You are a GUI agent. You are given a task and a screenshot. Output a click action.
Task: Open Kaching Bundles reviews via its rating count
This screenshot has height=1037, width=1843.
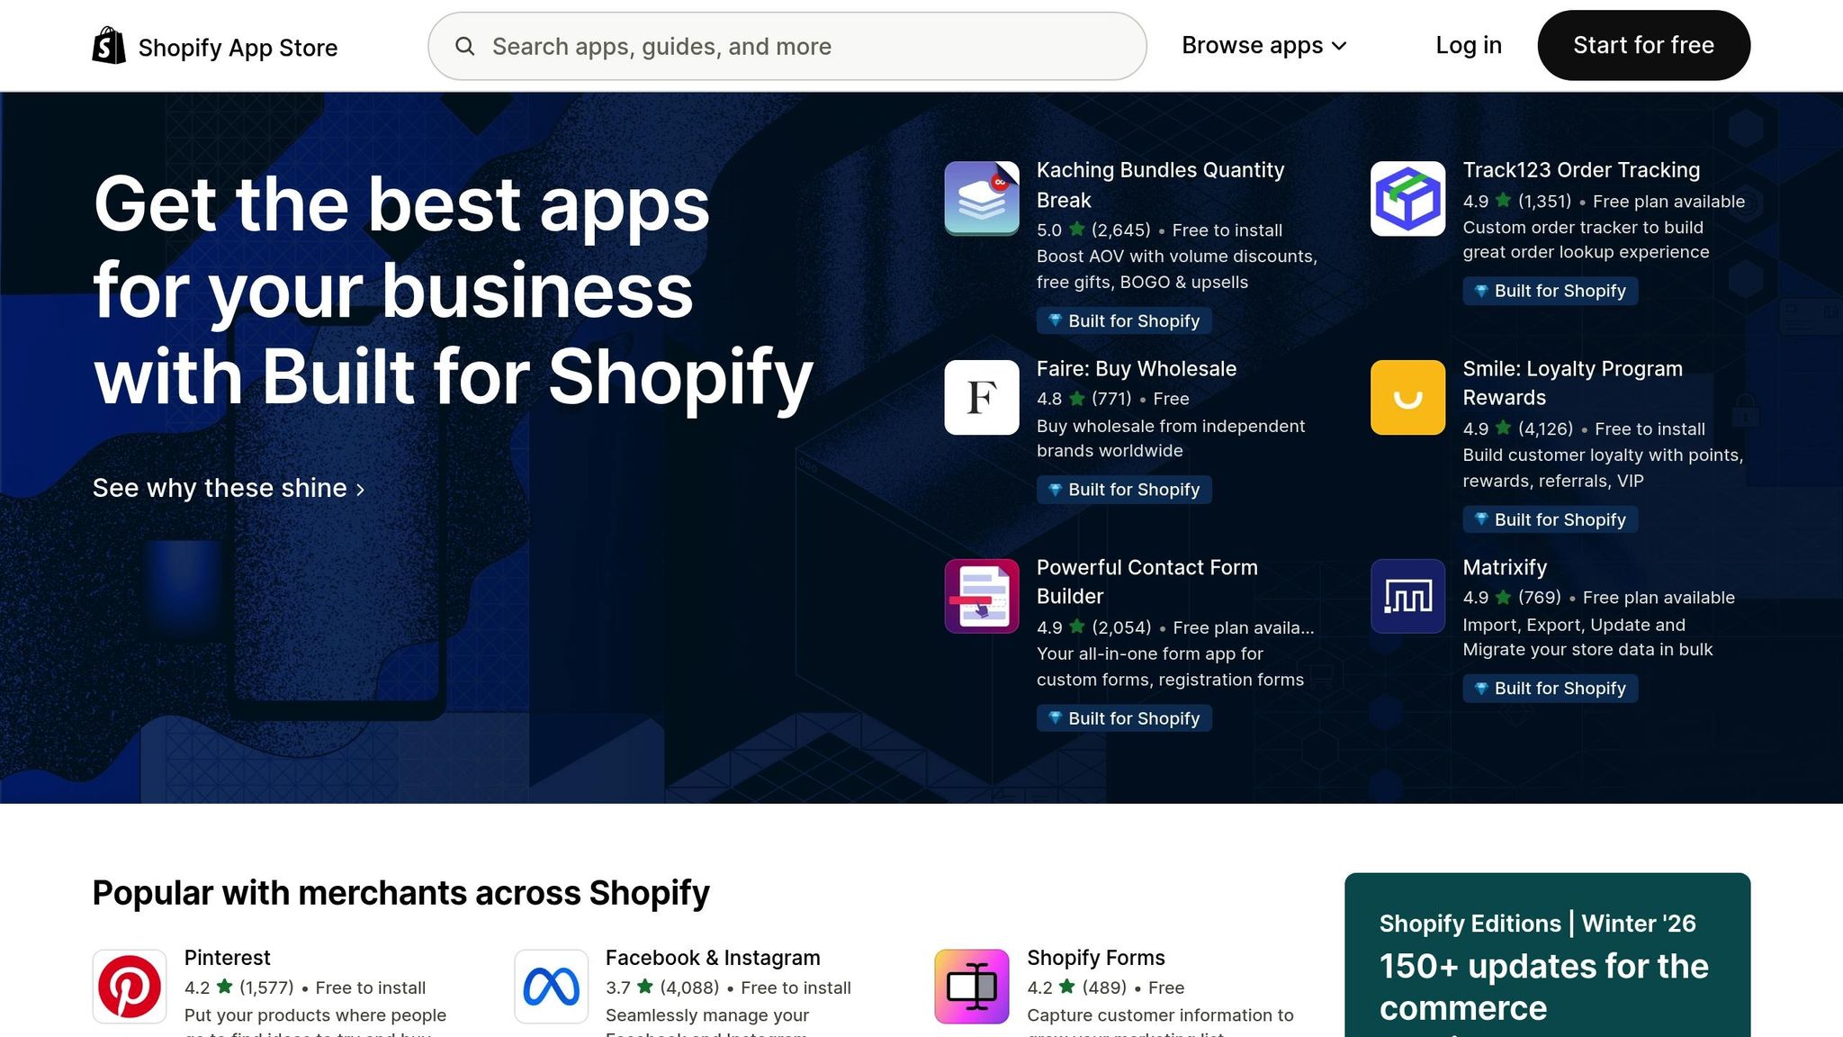[x=1119, y=230]
